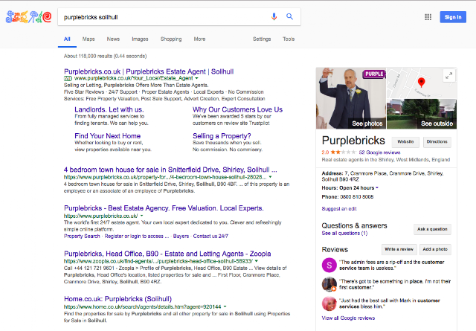Image resolution: width=476 pixels, height=331 pixels.
Task: Sign in to Google account
Action: 453,17
